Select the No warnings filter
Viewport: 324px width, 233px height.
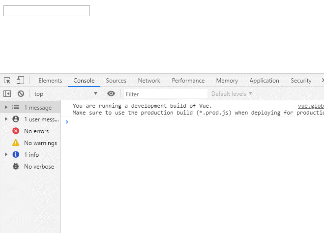coord(30,143)
